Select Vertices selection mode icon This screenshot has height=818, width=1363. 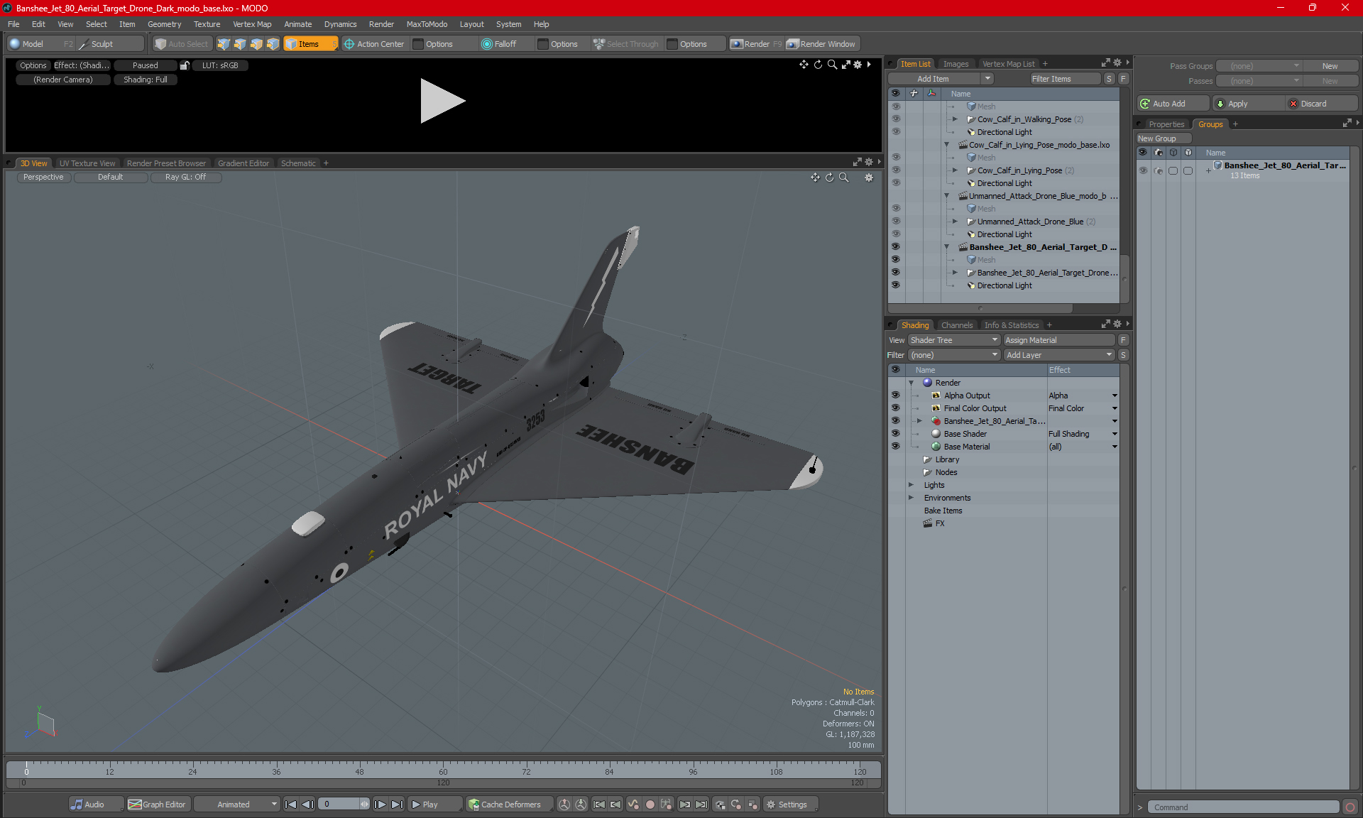224,44
